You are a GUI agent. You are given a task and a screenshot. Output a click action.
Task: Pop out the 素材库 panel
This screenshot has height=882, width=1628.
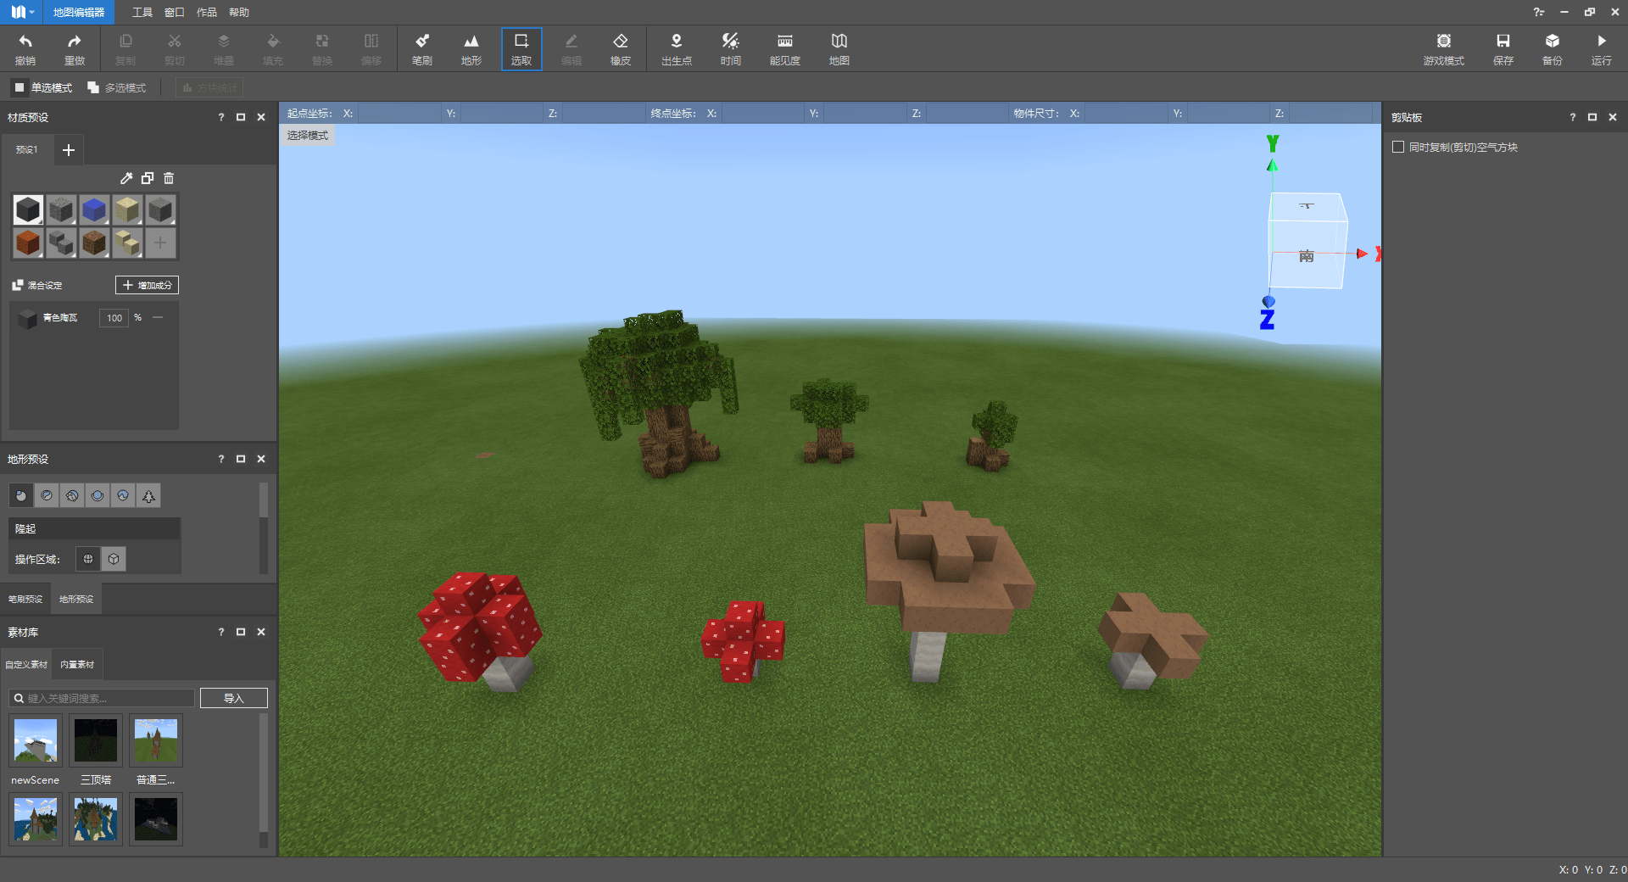[x=241, y=632]
